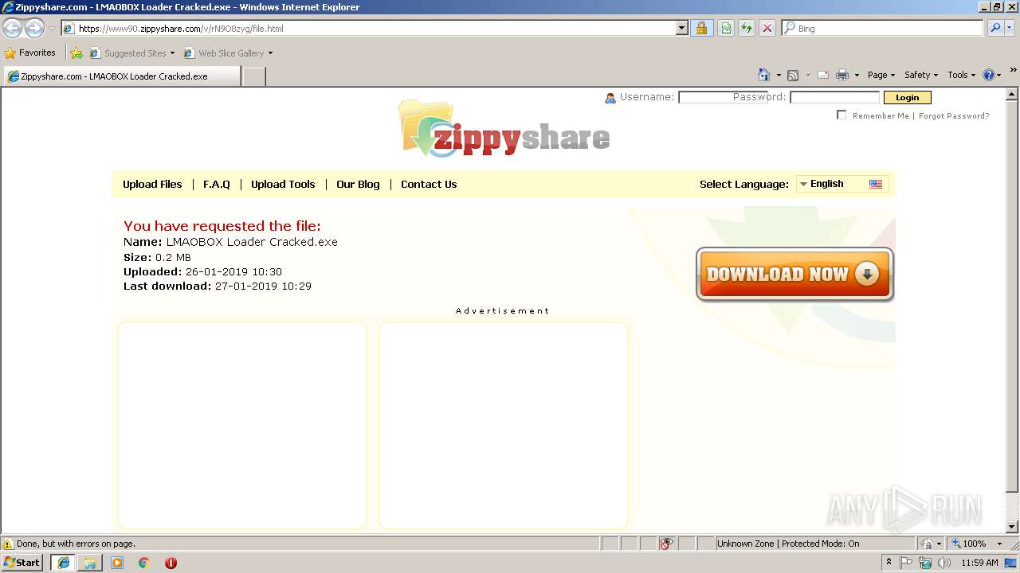Click the Home toolbar icon
Viewport: 1020px width, 573px height.
763,75
